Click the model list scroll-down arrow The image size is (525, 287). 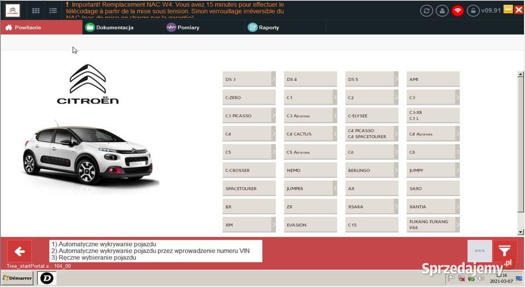(x=520, y=232)
